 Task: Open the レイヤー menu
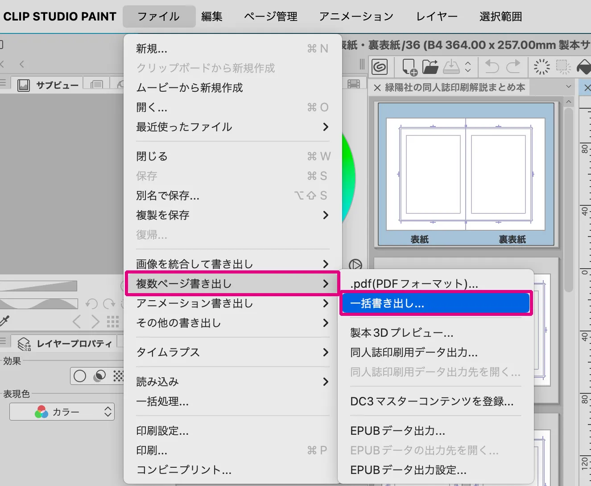pyautogui.click(x=437, y=16)
